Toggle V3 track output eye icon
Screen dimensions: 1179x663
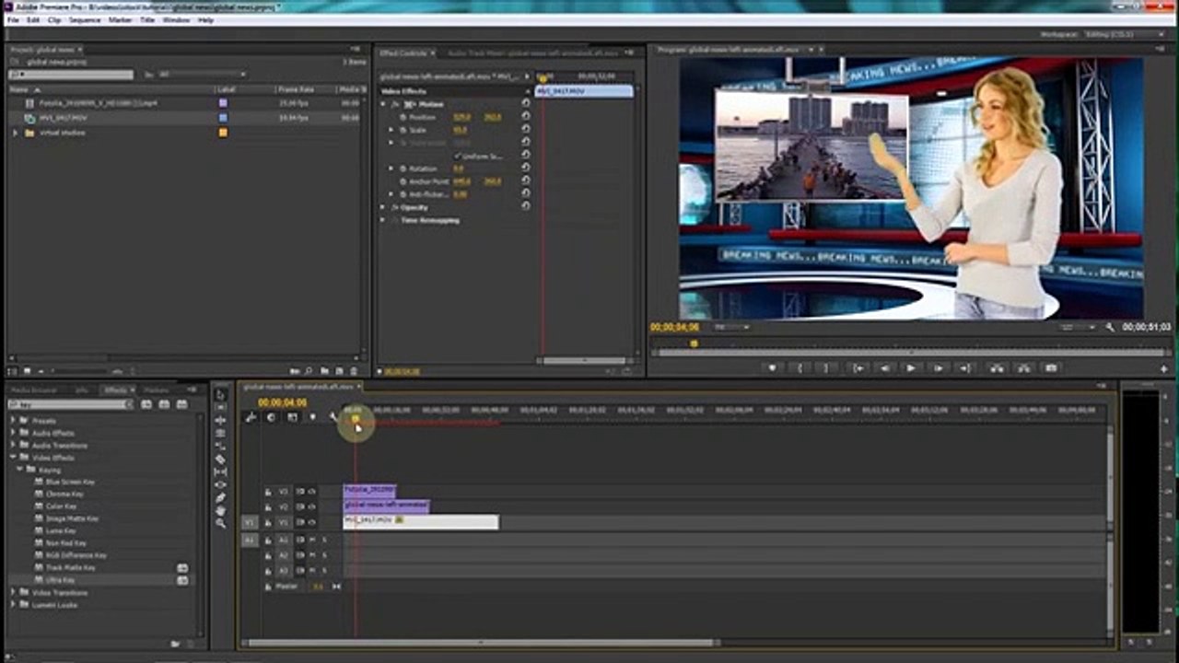(x=312, y=492)
